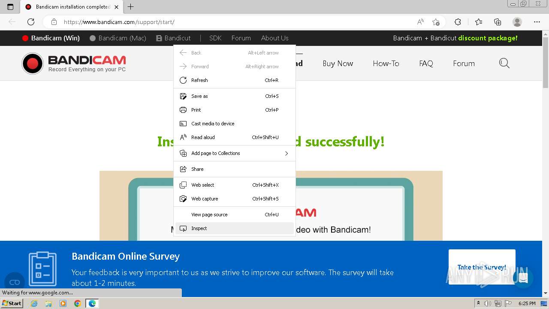Go to the Buy Now page
549x309 pixels.
(x=338, y=64)
